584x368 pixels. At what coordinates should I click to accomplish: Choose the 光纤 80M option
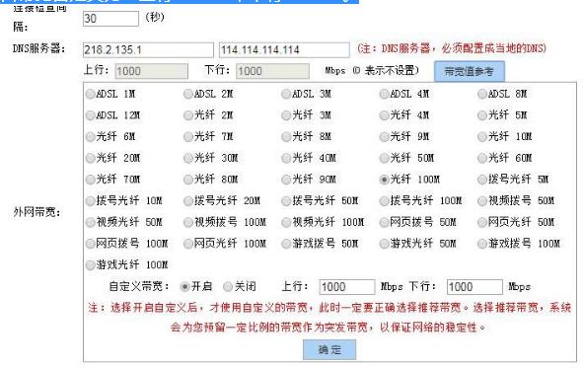188,180
